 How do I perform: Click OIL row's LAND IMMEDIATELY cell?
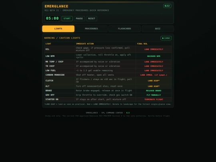click(x=154, y=49)
